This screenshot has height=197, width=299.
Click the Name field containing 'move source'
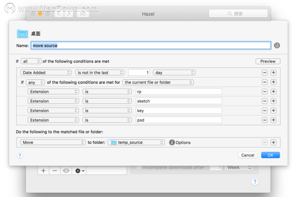coord(151,45)
